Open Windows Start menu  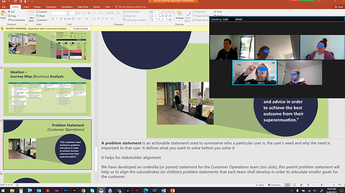(x=3, y=191)
